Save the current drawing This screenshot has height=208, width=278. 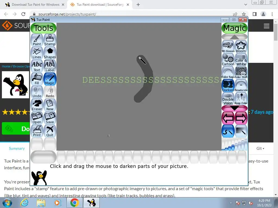pos(50,118)
